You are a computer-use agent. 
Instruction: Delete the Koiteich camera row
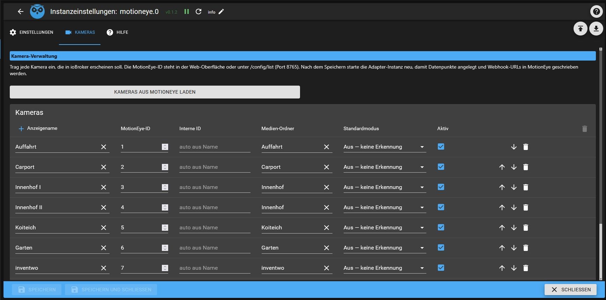(526, 228)
